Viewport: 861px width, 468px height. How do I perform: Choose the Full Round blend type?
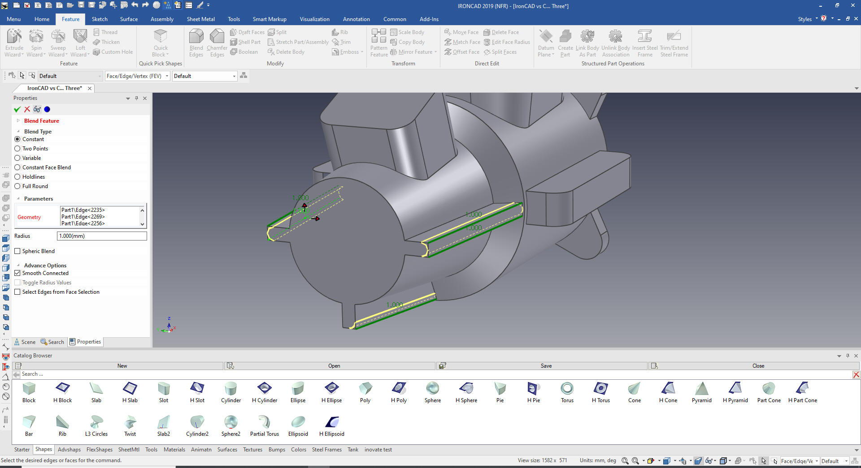pyautogui.click(x=17, y=186)
